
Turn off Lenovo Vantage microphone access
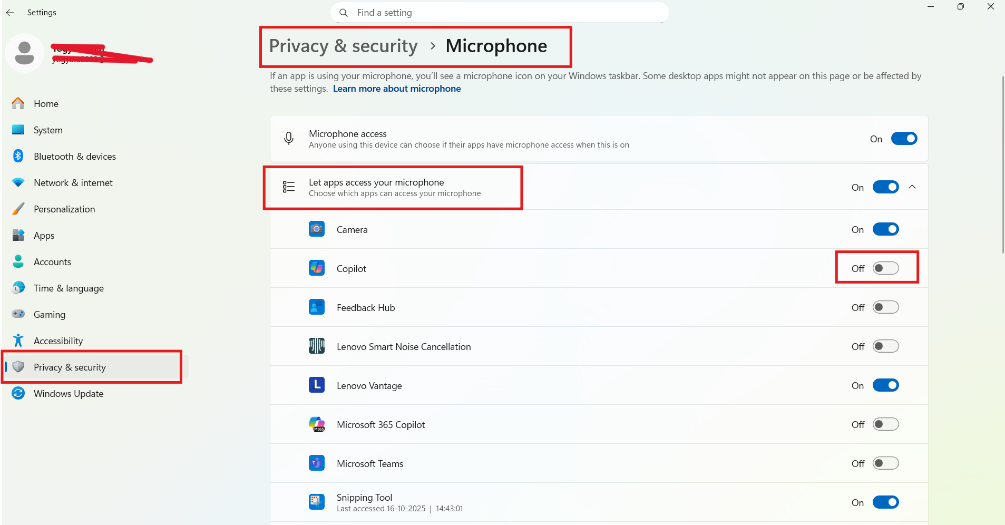point(885,385)
